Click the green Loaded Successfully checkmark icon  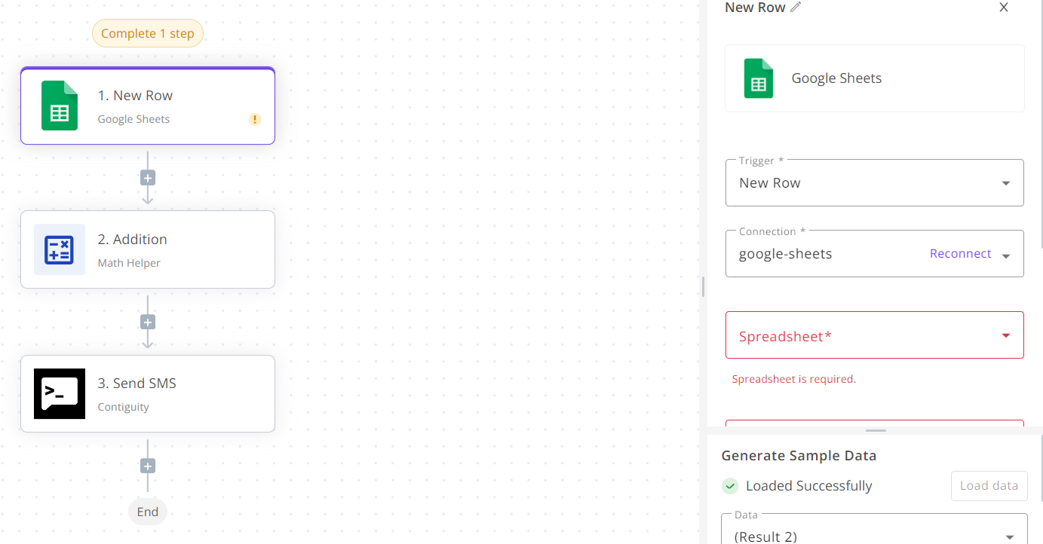pyautogui.click(x=730, y=486)
